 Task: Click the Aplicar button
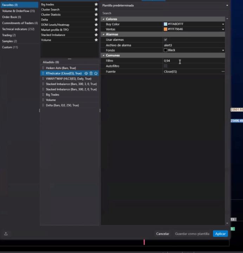[220, 234]
